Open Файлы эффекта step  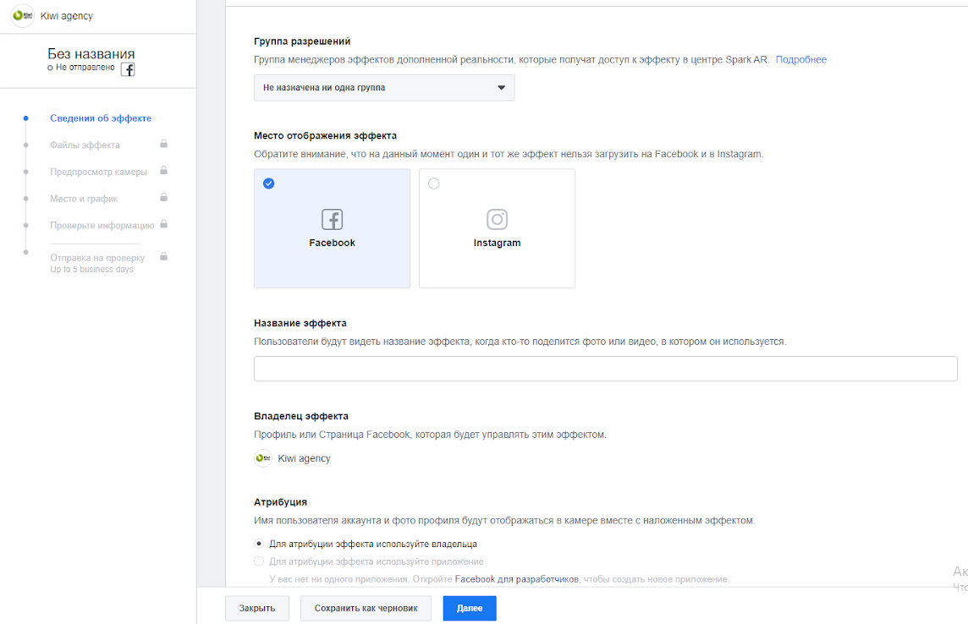pyautogui.click(x=85, y=145)
